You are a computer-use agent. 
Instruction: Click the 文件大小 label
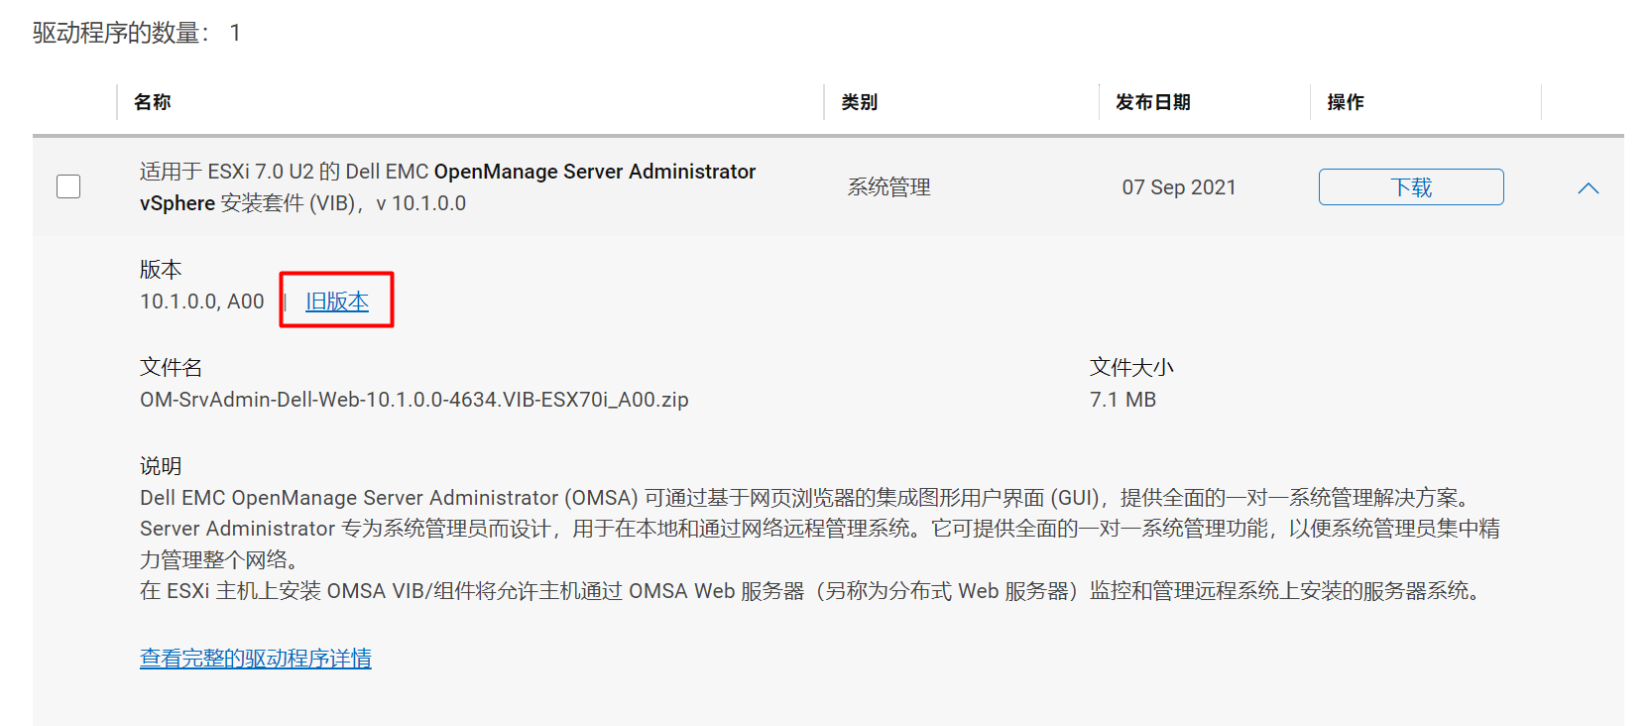(x=1131, y=368)
